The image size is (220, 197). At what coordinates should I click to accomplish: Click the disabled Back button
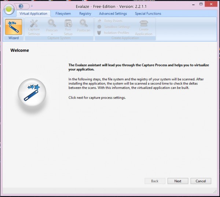(x=155, y=181)
